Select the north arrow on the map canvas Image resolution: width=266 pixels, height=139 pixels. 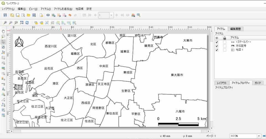(x=19, y=42)
